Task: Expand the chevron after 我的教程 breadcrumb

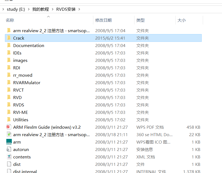Action: click(x=53, y=9)
